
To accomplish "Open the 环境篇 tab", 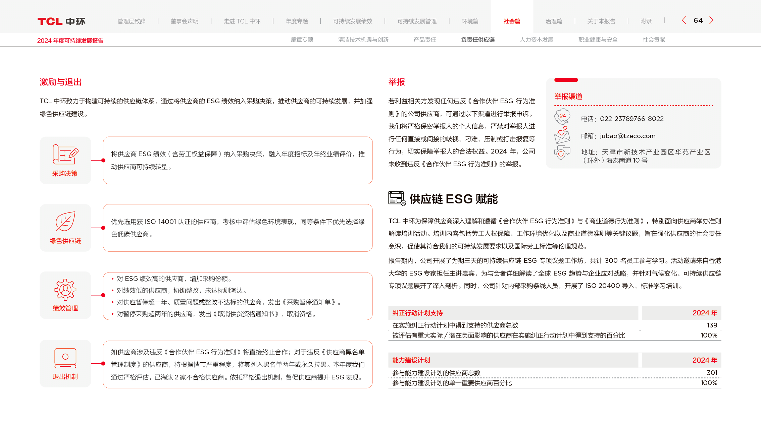I will pos(470,21).
